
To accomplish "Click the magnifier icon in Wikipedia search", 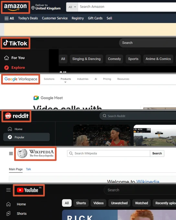I will 71,153.
